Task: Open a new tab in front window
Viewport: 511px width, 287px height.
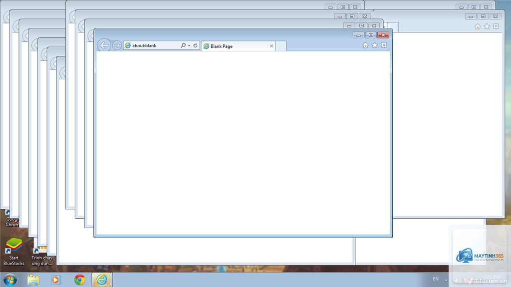Action: 281,46
